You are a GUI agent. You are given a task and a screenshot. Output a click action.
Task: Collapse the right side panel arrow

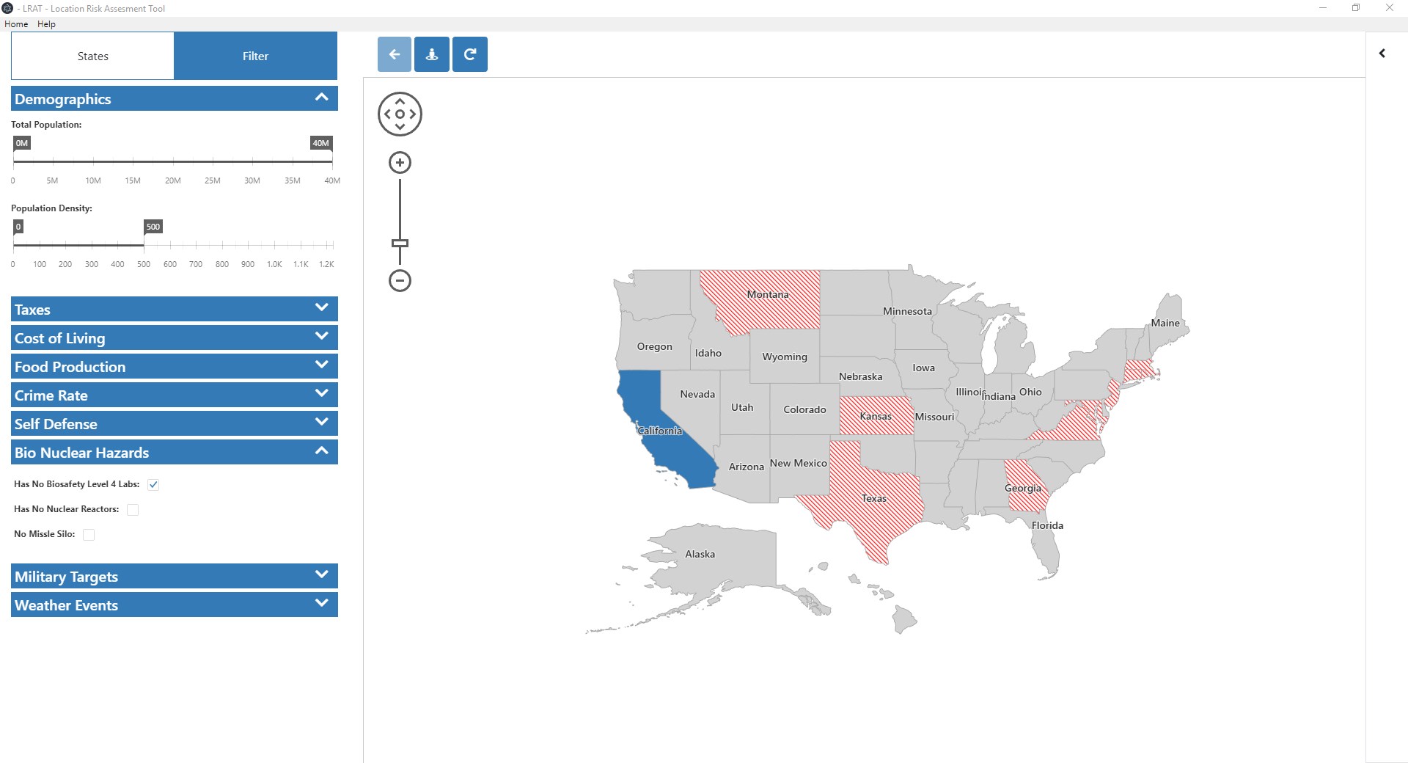coord(1382,54)
